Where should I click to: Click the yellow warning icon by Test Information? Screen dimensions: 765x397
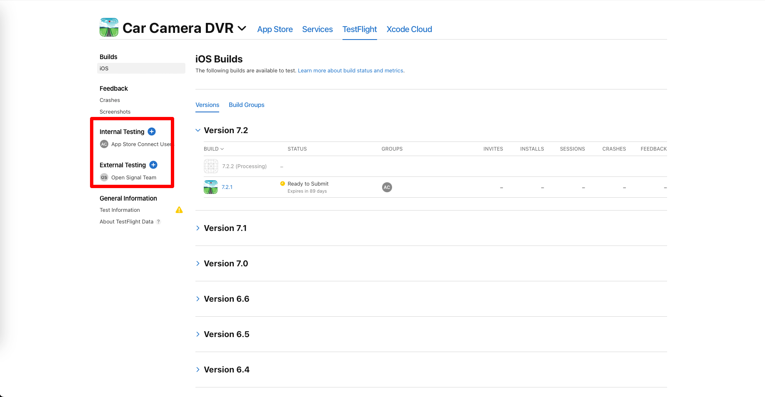(179, 210)
